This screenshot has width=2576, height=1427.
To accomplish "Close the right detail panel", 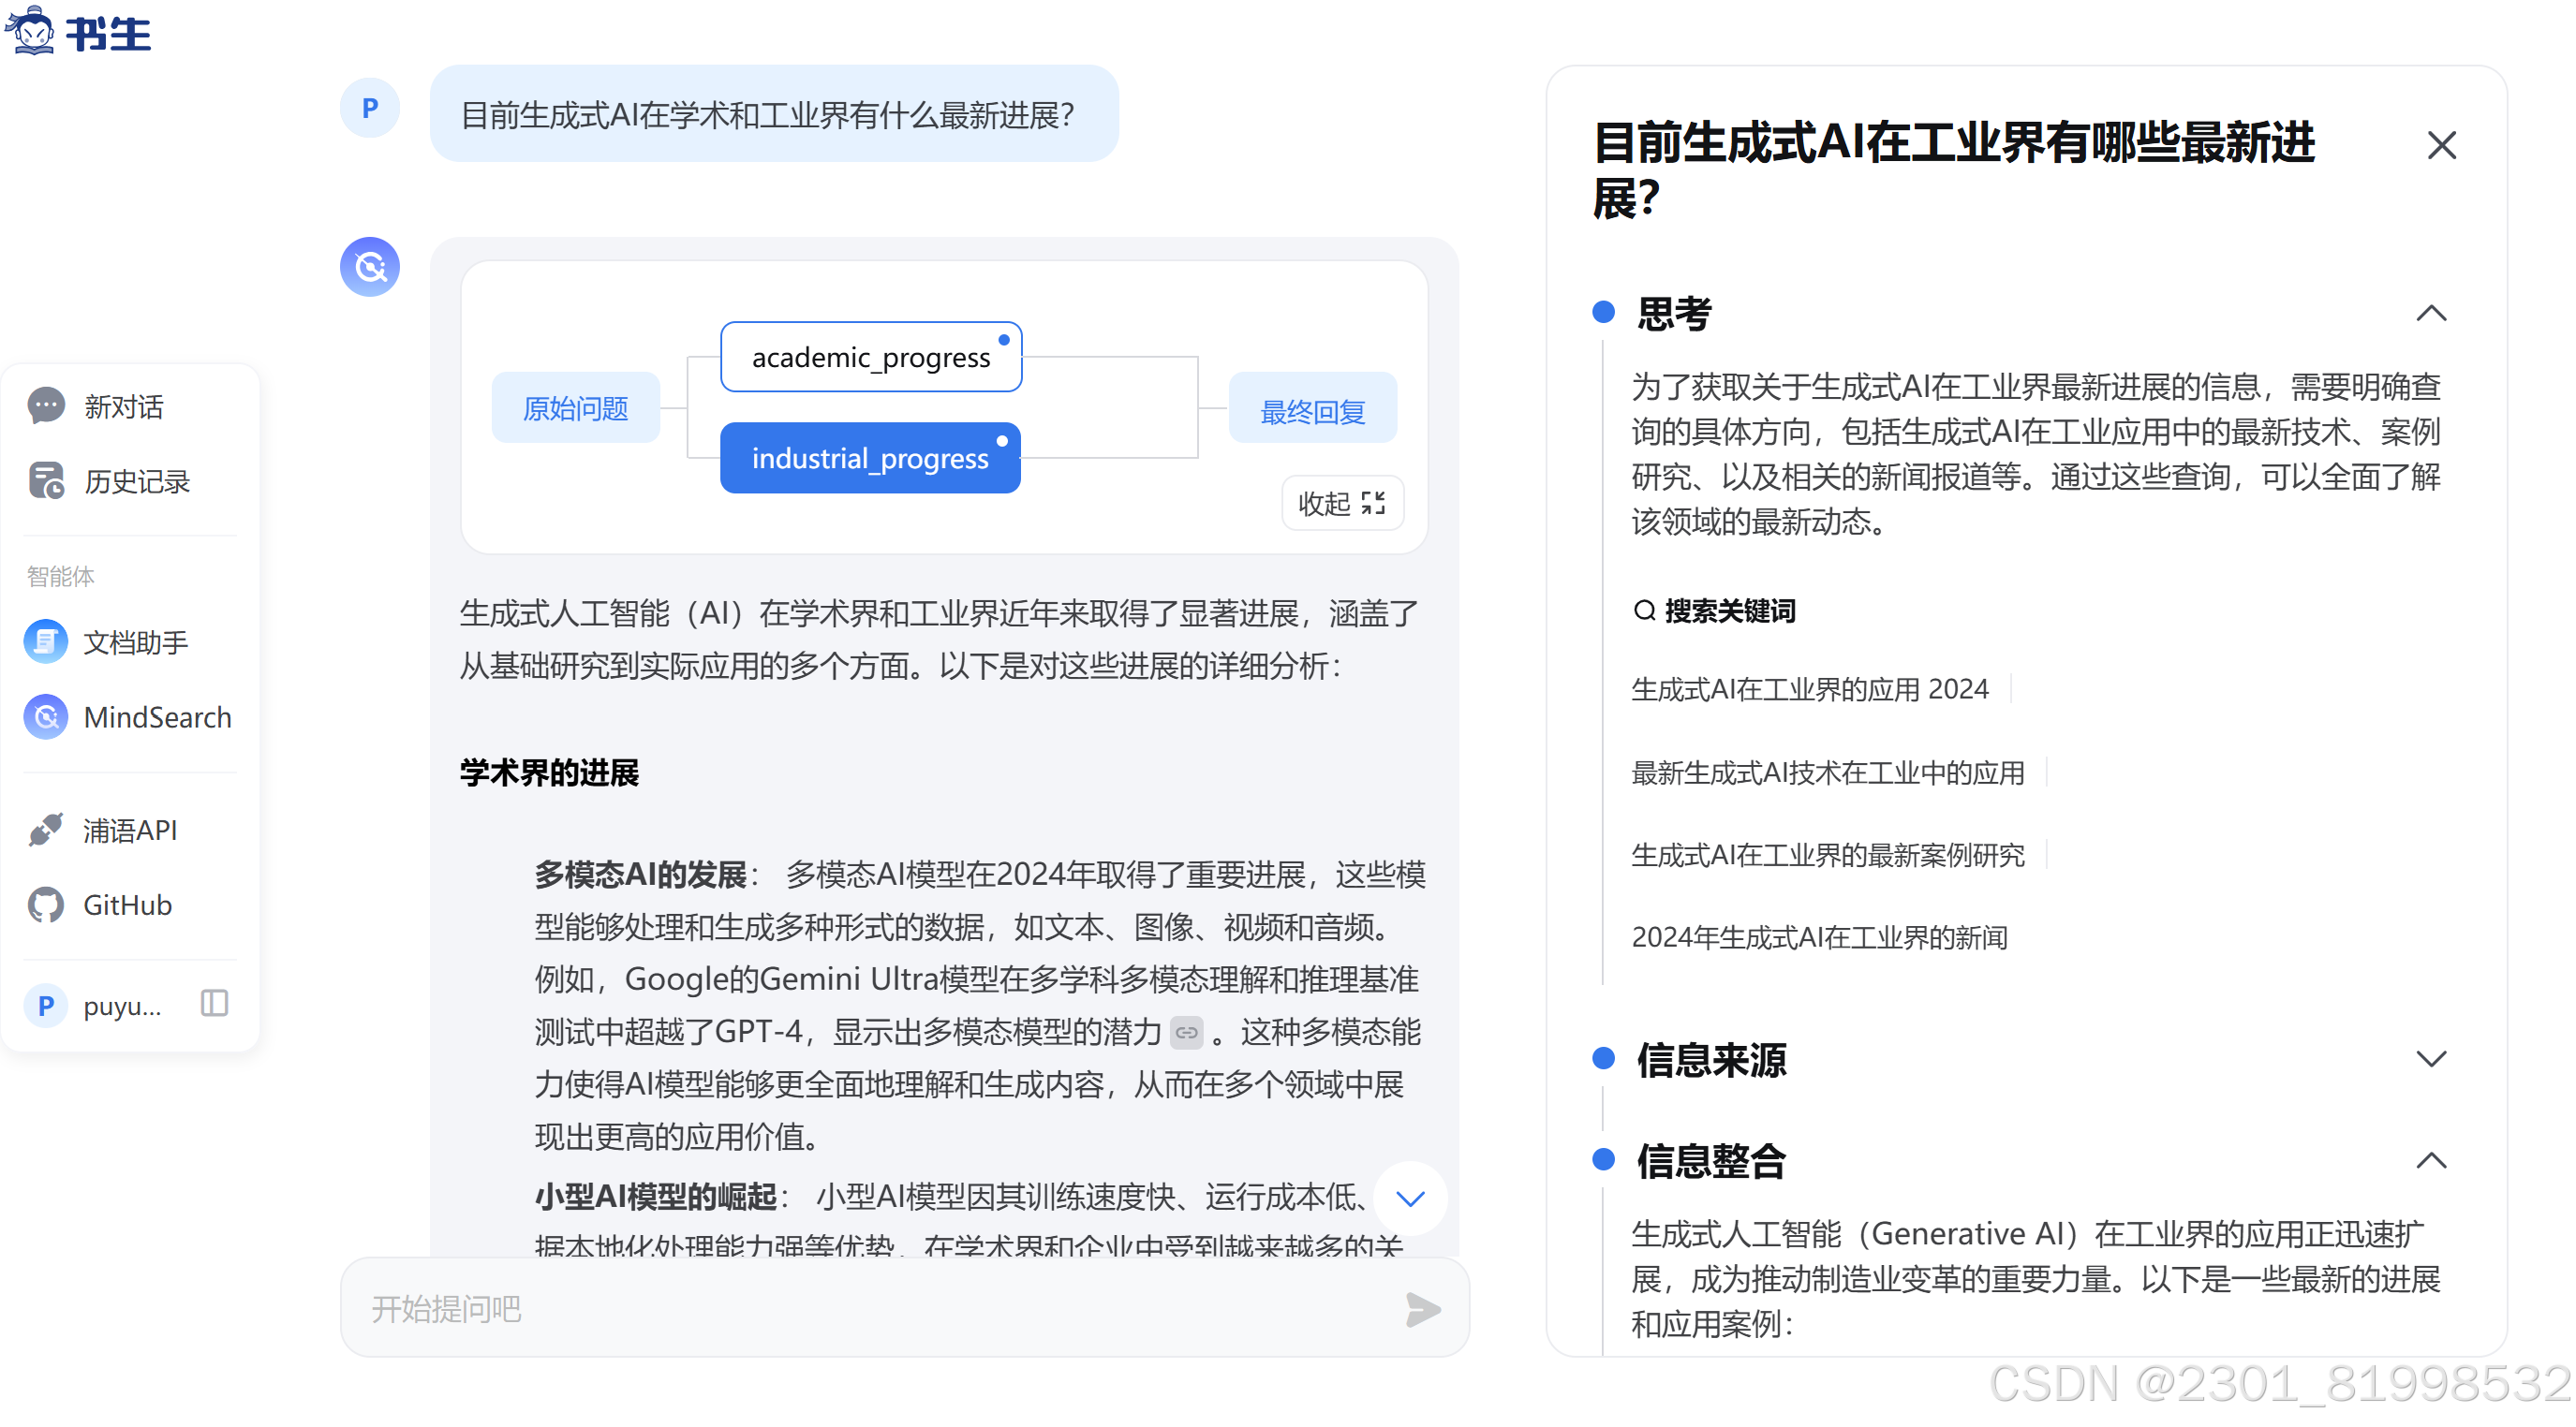I will click(x=2441, y=146).
